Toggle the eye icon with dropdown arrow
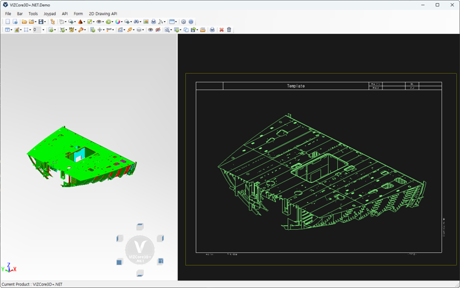 click(x=99, y=21)
